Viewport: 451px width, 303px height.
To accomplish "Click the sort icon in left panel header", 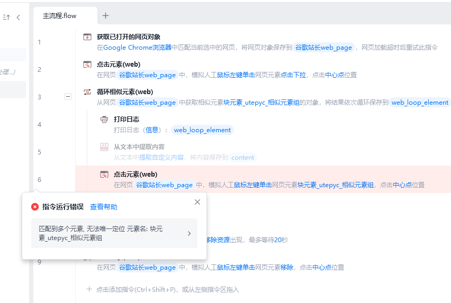I will pos(6,17).
